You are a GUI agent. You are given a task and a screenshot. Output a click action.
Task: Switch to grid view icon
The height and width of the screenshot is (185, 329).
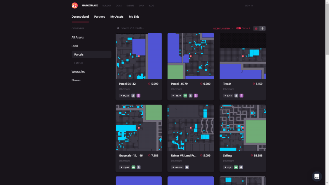click(x=256, y=29)
